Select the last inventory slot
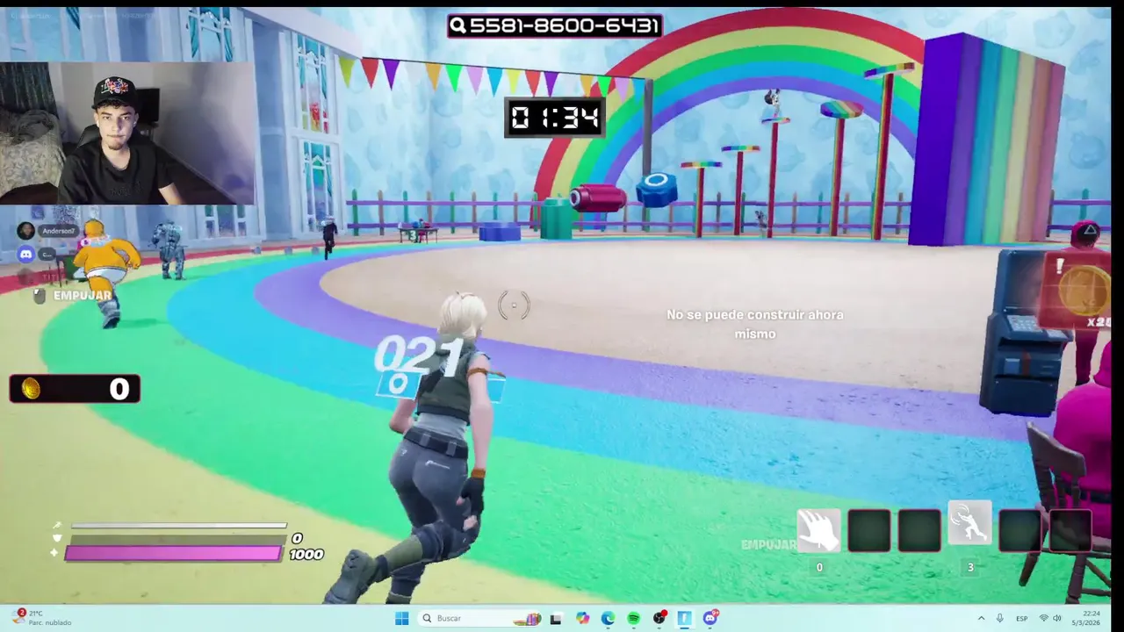The width and height of the screenshot is (1124, 632). pyautogui.click(x=1070, y=530)
